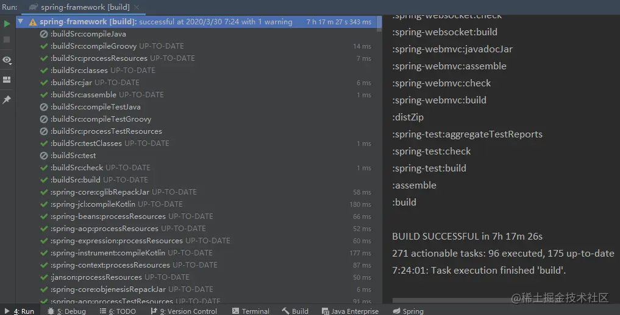This screenshot has height=315, width=620.
Task: Click the BUILD SUCCESSFUL console line
Action: pos(468,237)
